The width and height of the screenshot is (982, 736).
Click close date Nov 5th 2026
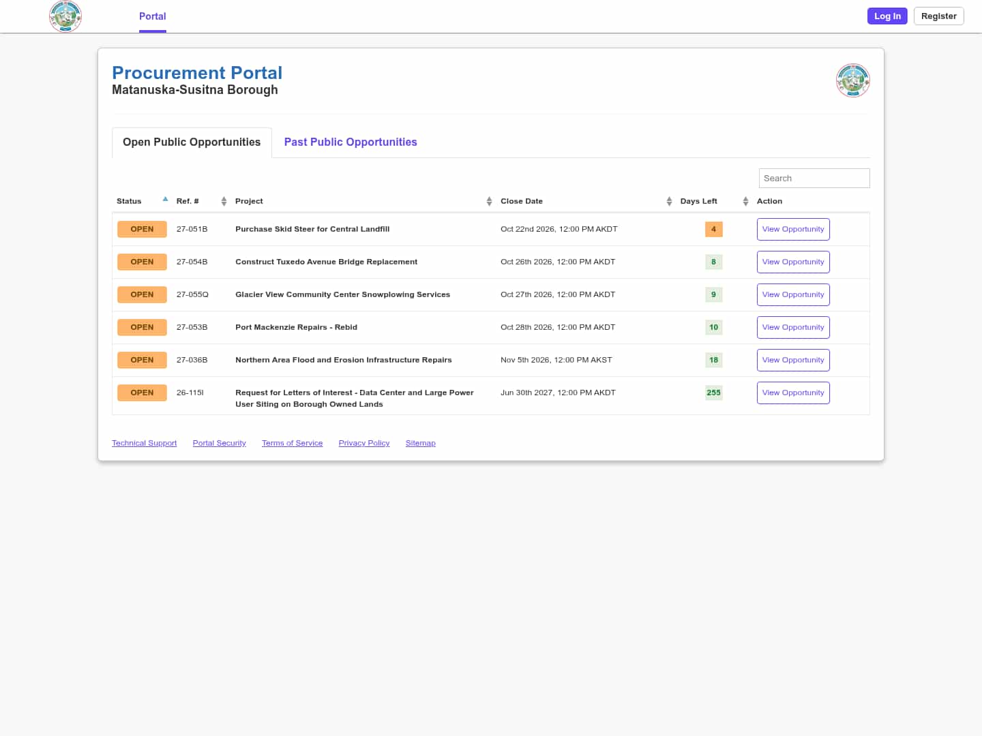pyautogui.click(x=556, y=360)
